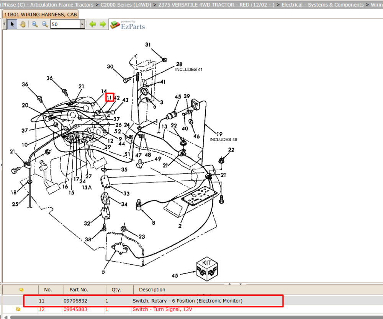
Task: Click callout 14 in the diagram
Action: coord(104,91)
